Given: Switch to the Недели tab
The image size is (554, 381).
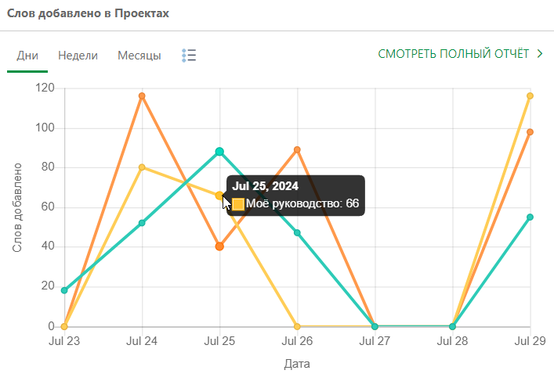Looking at the screenshot, I should click(x=78, y=56).
